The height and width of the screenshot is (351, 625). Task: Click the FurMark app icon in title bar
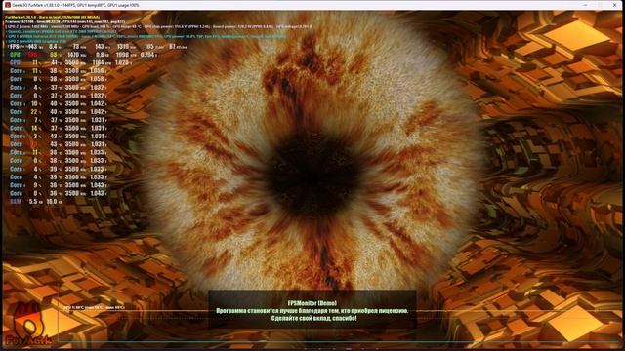7,5
